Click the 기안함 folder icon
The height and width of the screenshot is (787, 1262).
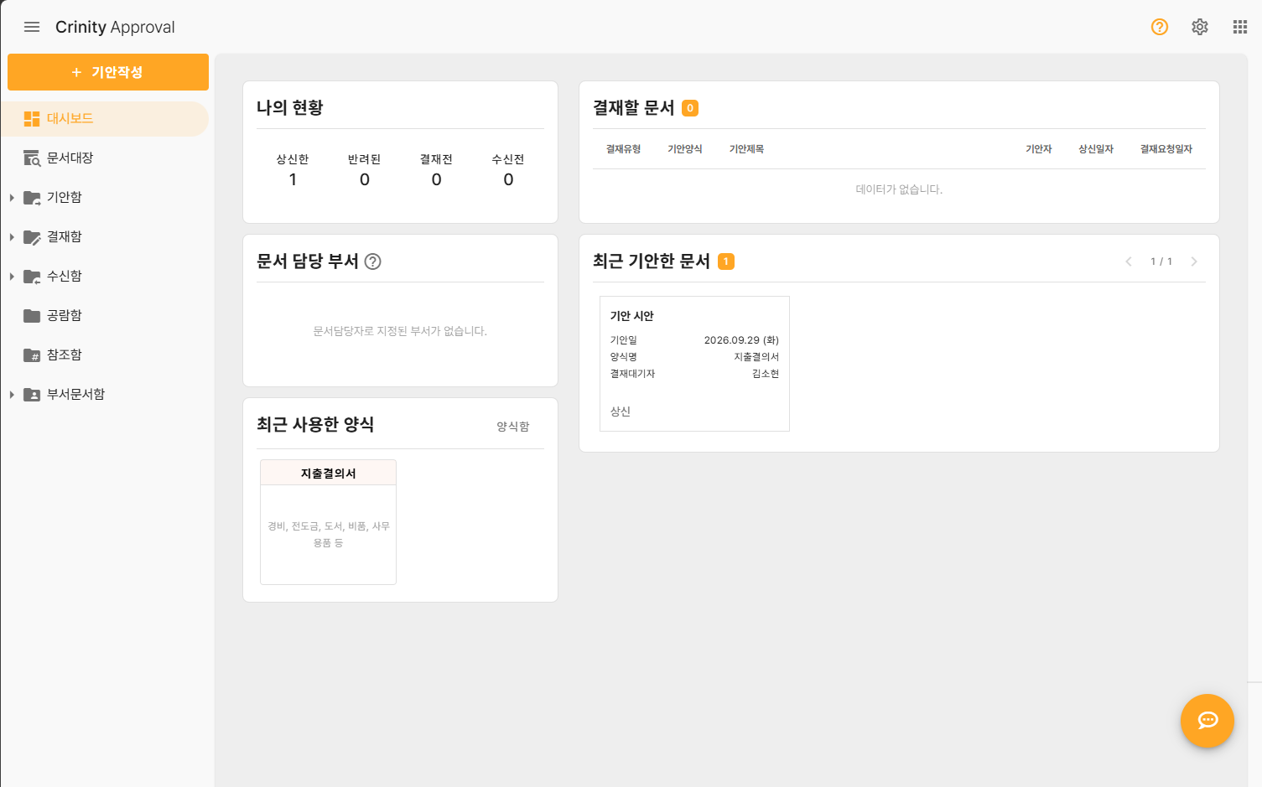[x=32, y=198]
